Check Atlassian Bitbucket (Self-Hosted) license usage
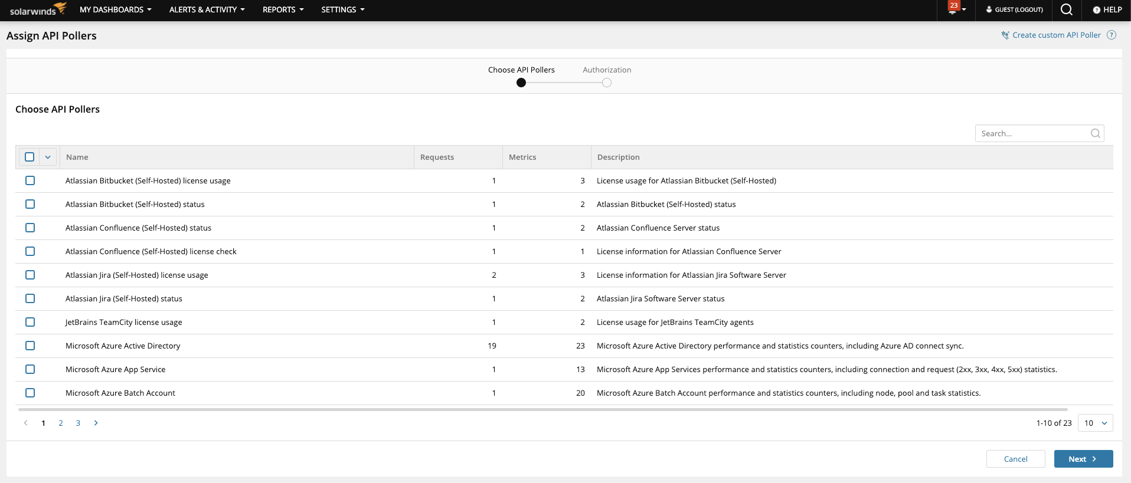Image resolution: width=1131 pixels, height=483 pixels. coord(30,180)
